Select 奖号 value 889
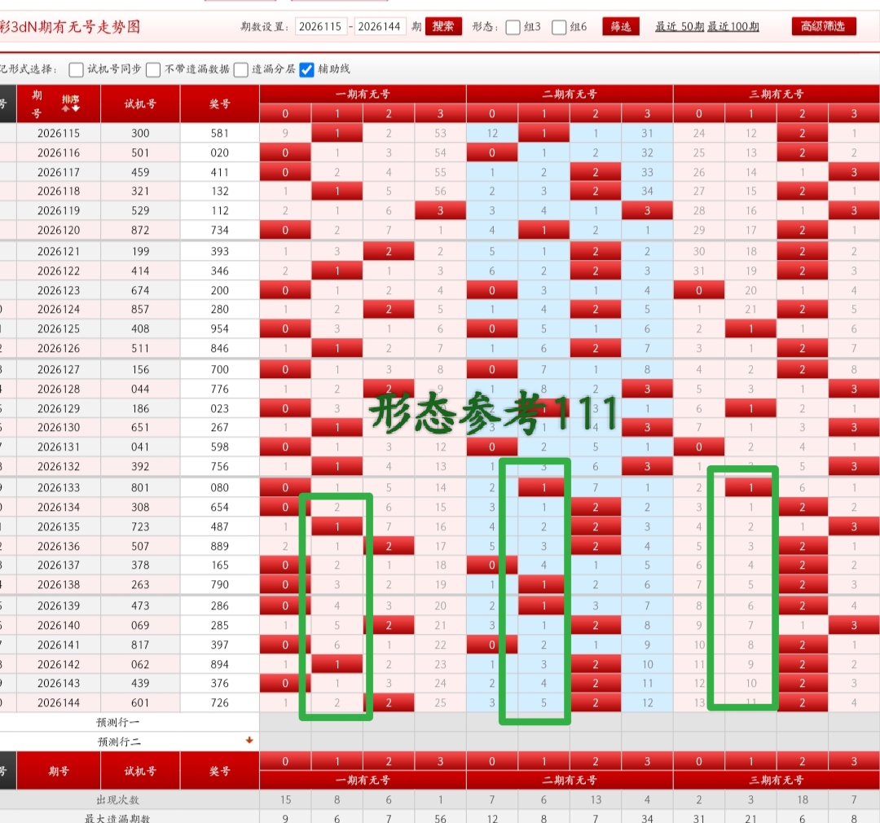880x823 pixels. click(x=219, y=546)
